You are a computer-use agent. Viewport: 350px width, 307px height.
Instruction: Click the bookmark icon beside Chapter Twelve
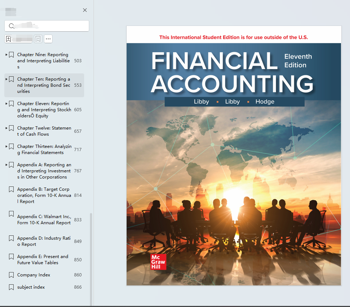[12, 128]
